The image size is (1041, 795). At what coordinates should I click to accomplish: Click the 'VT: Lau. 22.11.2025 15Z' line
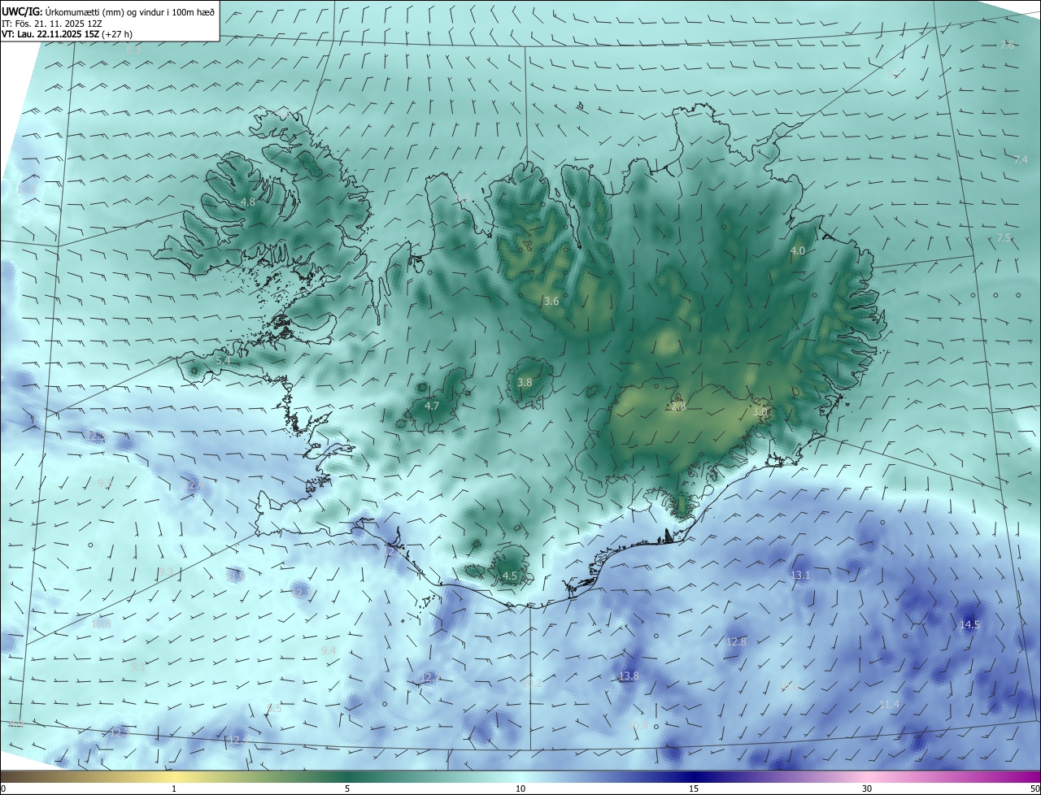50,34
